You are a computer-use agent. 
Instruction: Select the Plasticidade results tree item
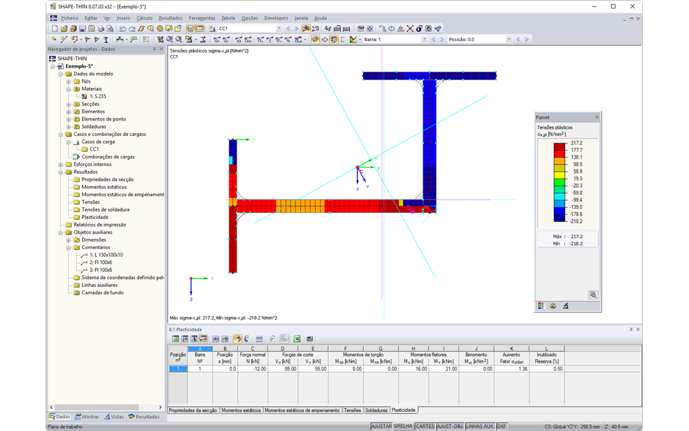coord(95,217)
